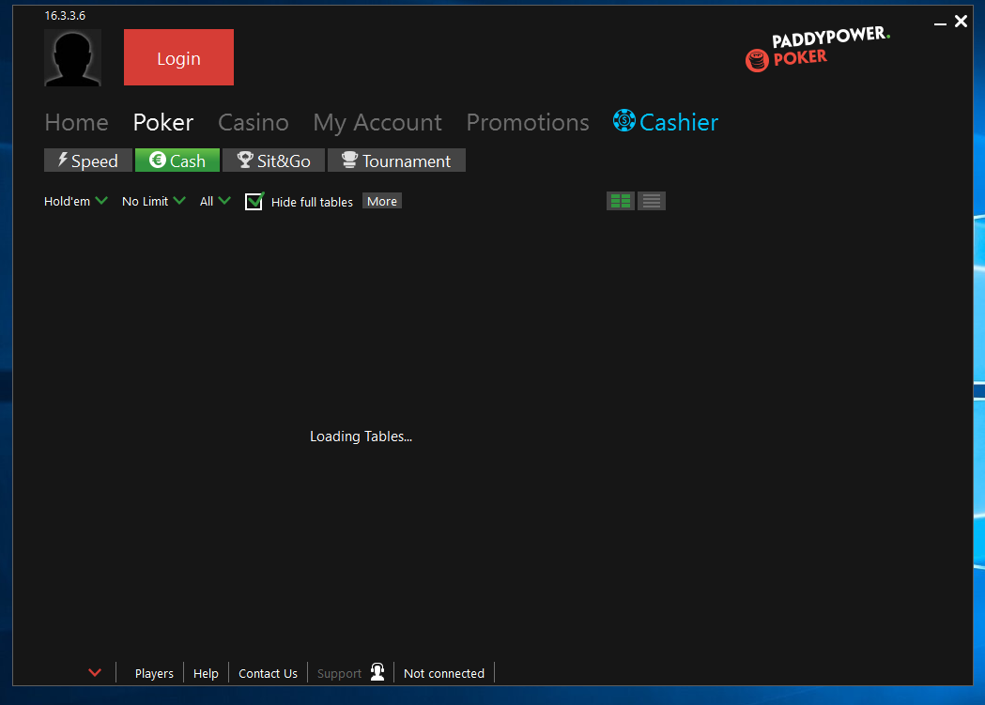Image resolution: width=985 pixels, height=705 pixels.
Task: Expand the All stakes dropdown
Action: 215,201
